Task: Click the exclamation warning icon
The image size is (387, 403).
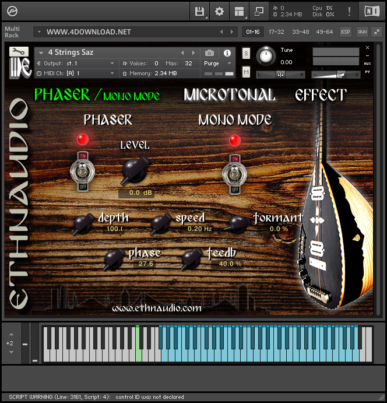Action: (x=349, y=11)
